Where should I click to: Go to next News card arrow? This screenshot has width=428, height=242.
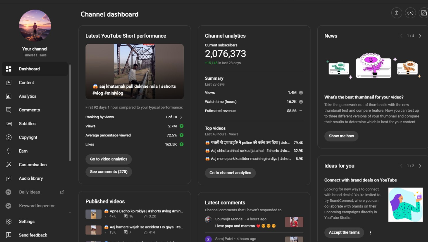pos(420,36)
